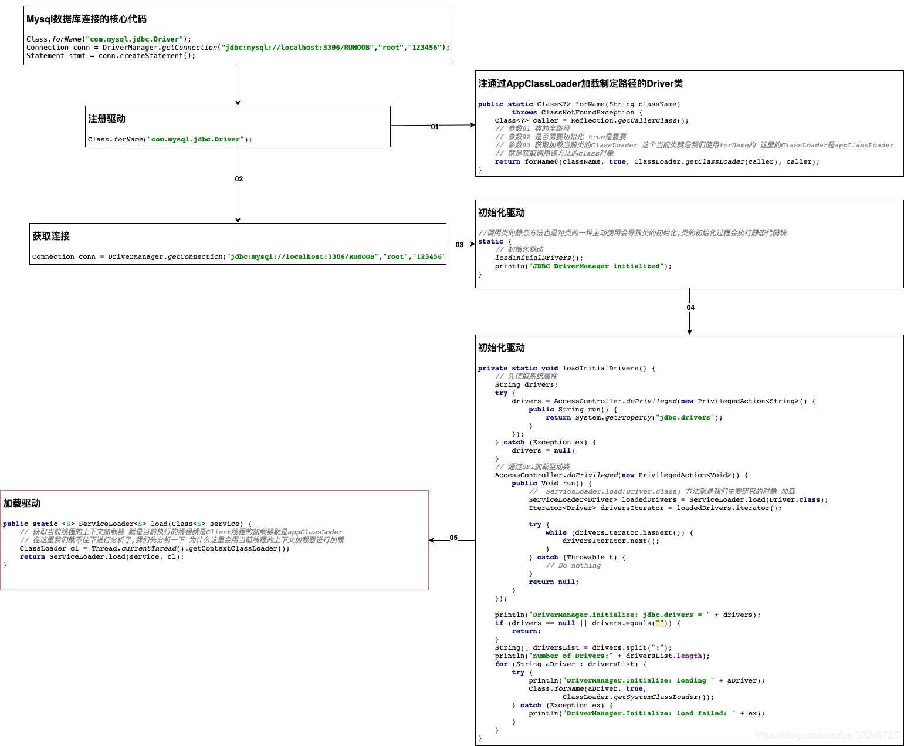Click getConnection code line inside the 获取连接 box
904x746 pixels.
coord(238,256)
